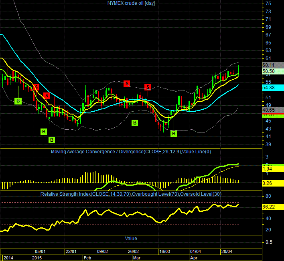Click the B buy marker just after 26/02
Image resolution: width=284 pixels, height=261 pixels.
click(135, 123)
